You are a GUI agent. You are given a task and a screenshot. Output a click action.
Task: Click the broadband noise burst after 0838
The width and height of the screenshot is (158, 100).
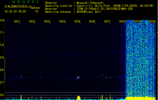click(x=141, y=58)
